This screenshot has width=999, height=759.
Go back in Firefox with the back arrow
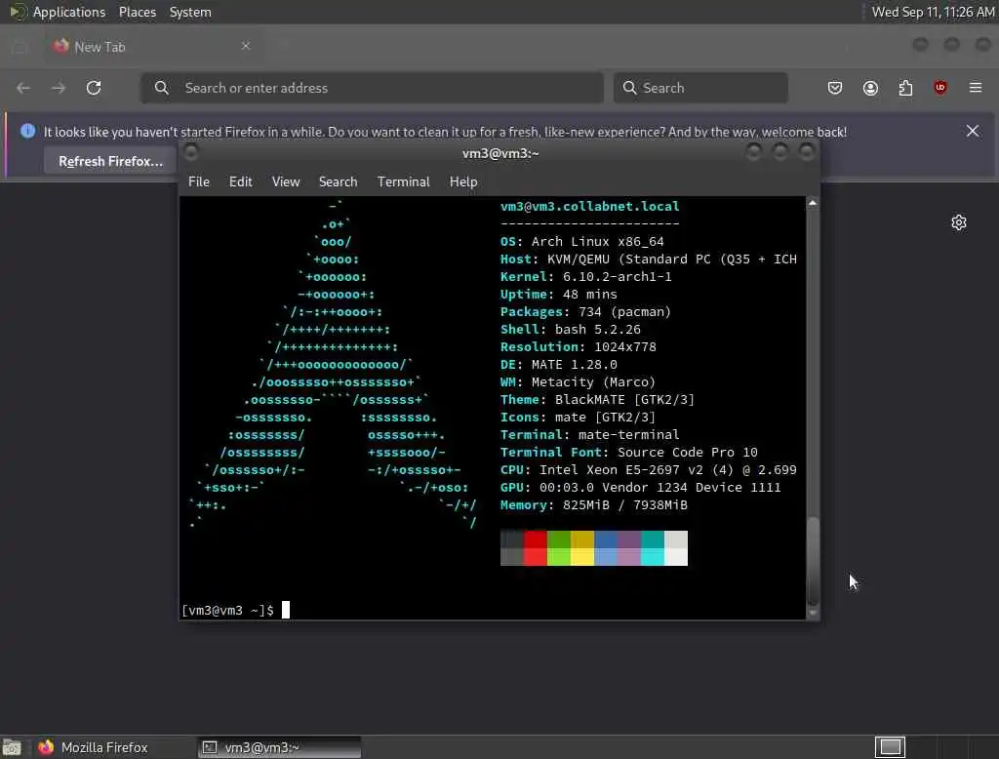(23, 88)
